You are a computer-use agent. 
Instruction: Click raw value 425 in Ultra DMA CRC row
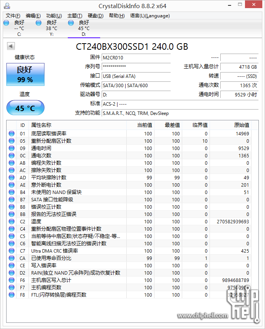245,251
